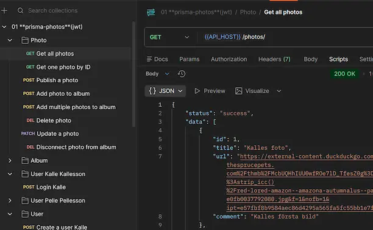This screenshot has height=230, width=373.
Task: Switch to the request Body tab
Action: (310, 59)
